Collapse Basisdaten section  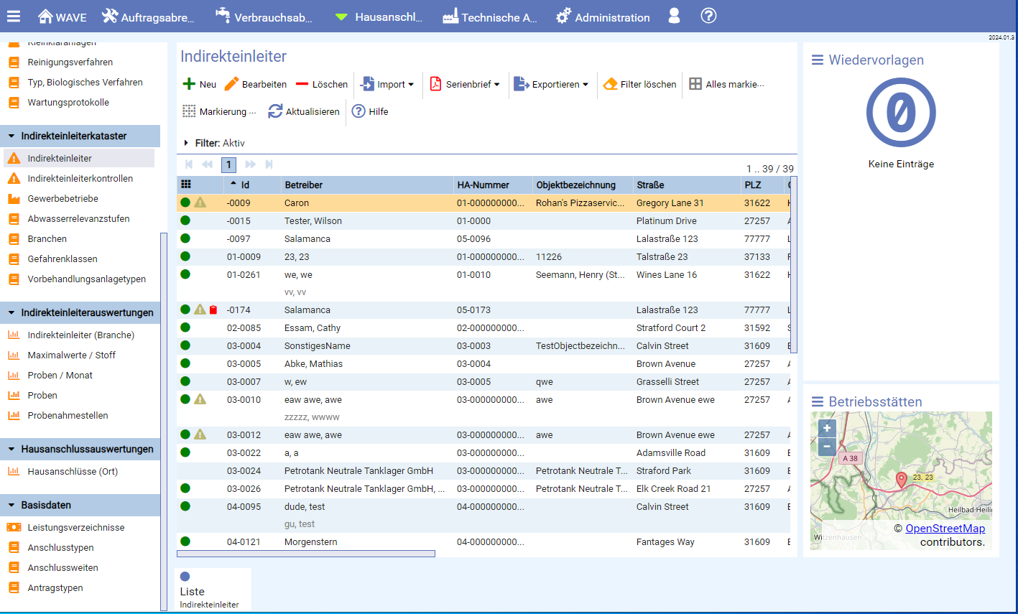[x=80, y=505]
